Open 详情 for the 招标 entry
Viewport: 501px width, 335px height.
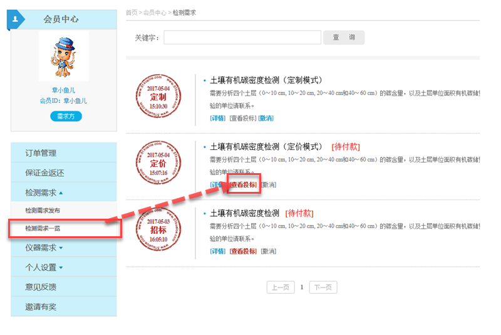tap(218, 251)
